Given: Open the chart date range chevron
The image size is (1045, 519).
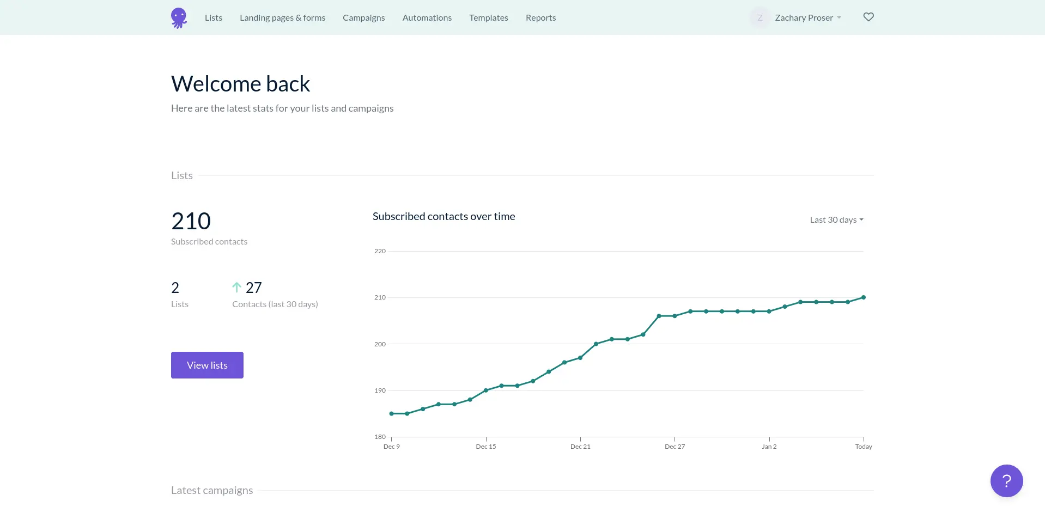Looking at the screenshot, I should click(861, 220).
